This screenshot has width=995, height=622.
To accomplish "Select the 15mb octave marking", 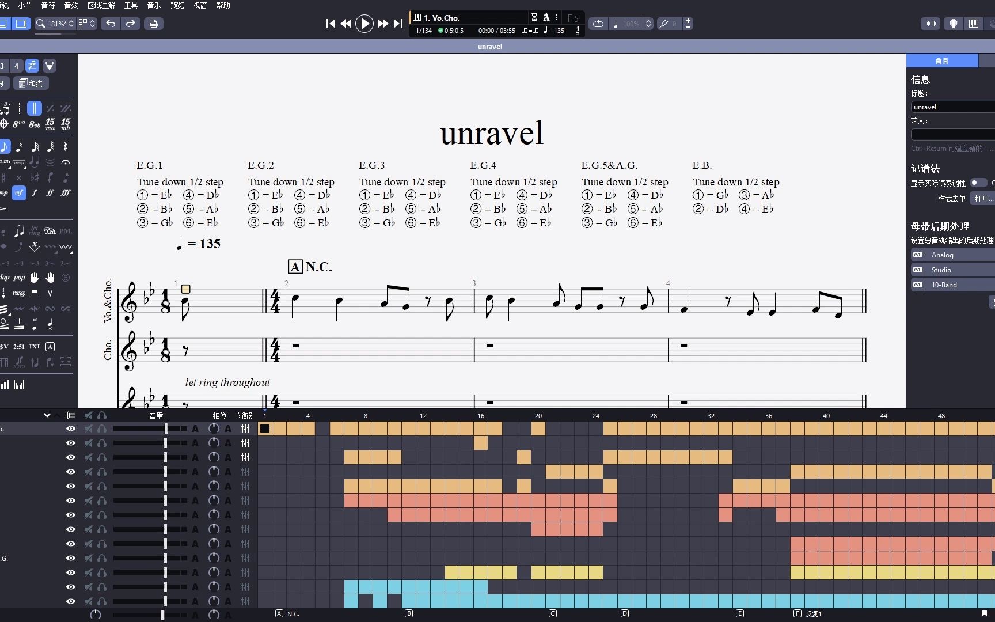I will [x=66, y=124].
